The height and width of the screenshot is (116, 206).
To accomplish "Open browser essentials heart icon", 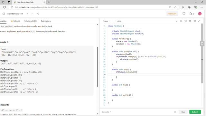I will click(x=195, y=7).
